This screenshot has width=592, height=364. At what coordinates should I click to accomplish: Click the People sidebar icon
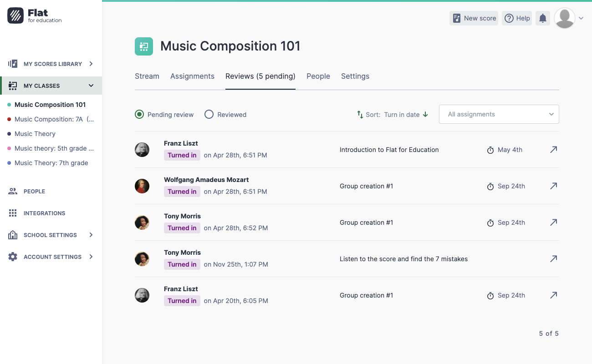coord(13,191)
